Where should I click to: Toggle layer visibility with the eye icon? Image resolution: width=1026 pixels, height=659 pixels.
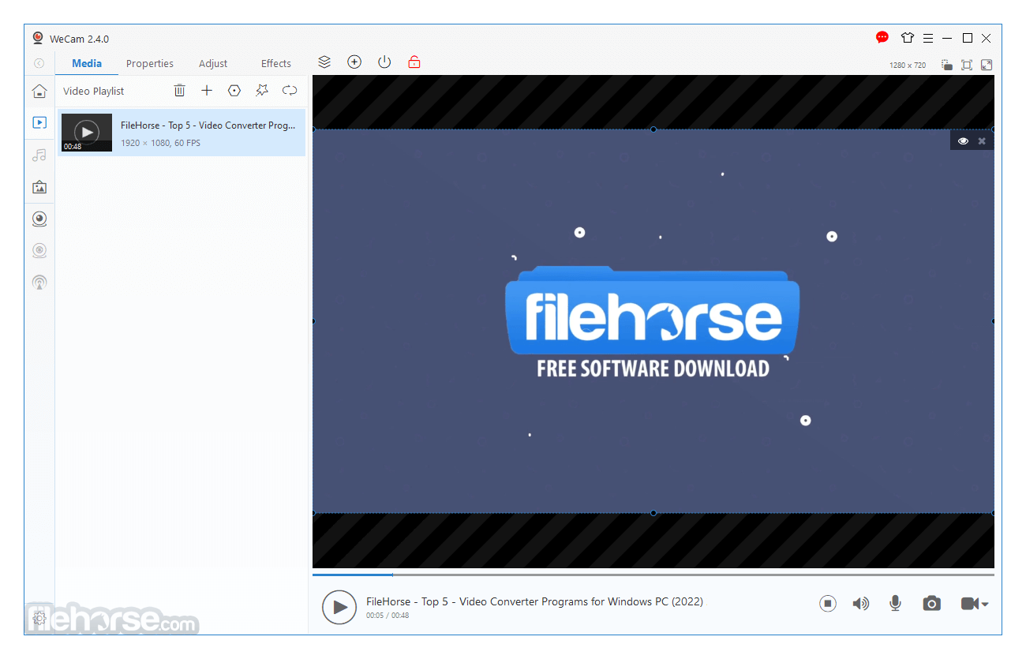point(963,141)
